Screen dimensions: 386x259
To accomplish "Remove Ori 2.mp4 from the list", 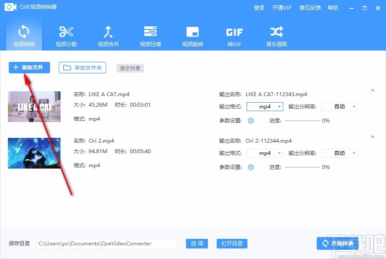I will pos(372,137).
